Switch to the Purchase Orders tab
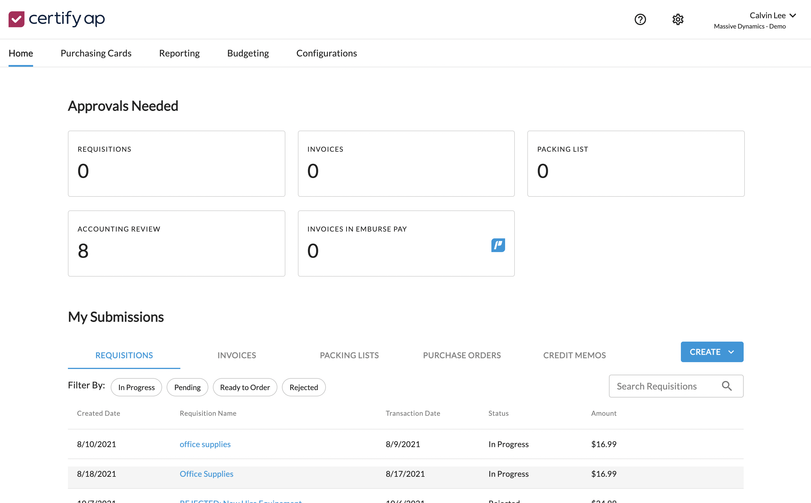 pyautogui.click(x=461, y=355)
